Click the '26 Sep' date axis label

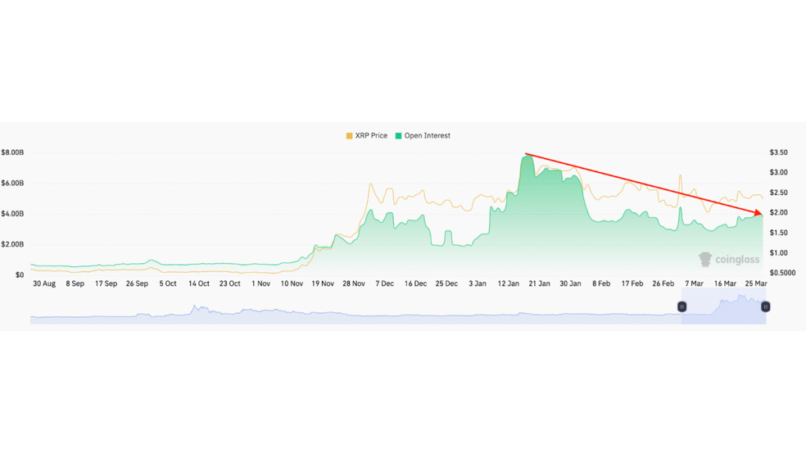137,284
